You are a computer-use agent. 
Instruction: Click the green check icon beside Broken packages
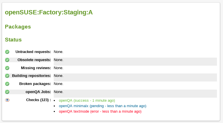[x=7, y=84]
